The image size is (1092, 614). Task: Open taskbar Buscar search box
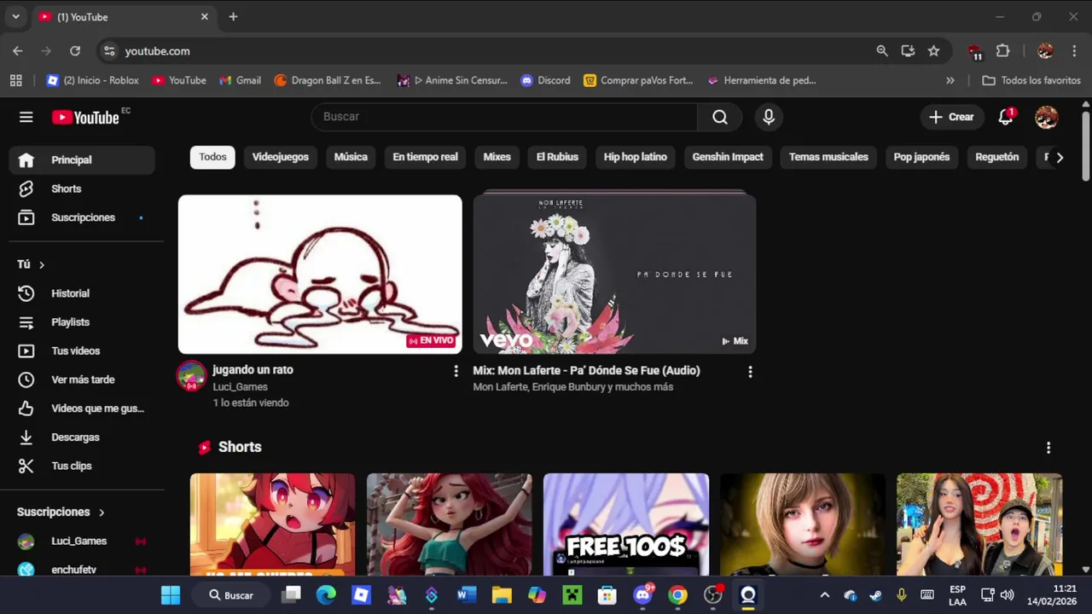pyautogui.click(x=233, y=595)
